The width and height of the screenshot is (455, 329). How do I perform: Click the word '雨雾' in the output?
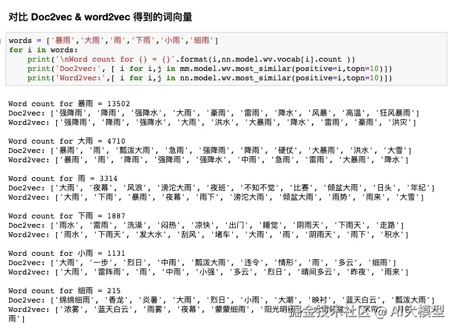(x=155, y=310)
